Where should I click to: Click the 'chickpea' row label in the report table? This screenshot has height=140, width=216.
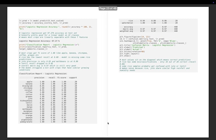[28, 88]
